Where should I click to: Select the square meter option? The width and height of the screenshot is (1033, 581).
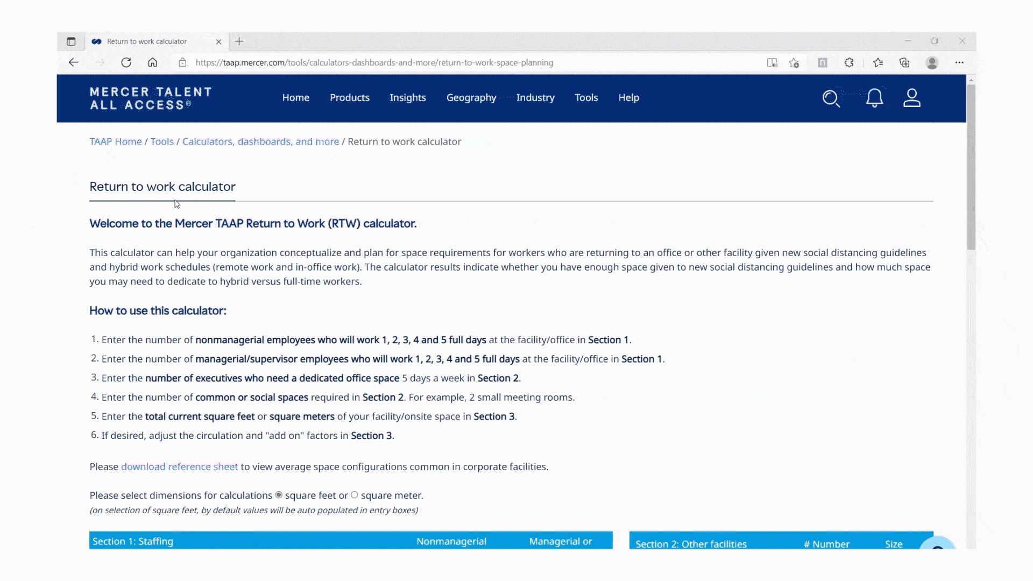click(355, 495)
